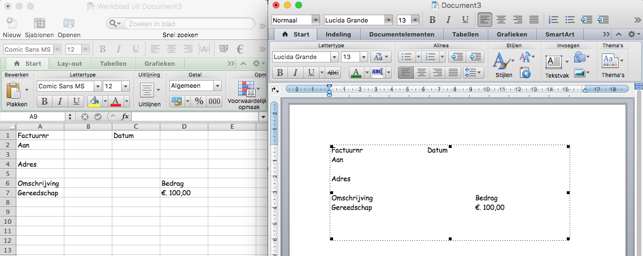This screenshot has height=256, width=643.
Task: Toggle center alignment in Word Alinea group
Action: [421, 73]
